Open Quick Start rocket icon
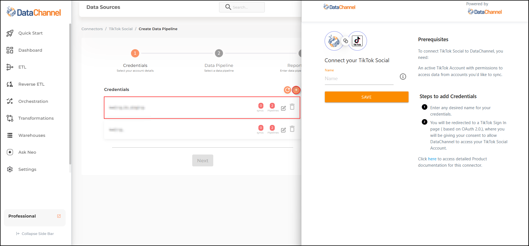This screenshot has height=246, width=529. (x=10, y=33)
